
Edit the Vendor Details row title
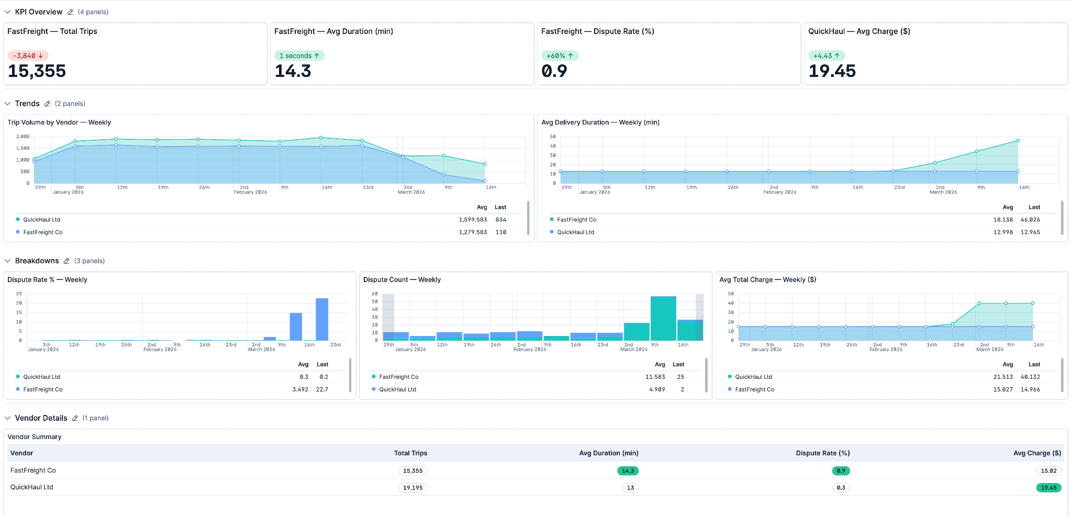(75, 418)
